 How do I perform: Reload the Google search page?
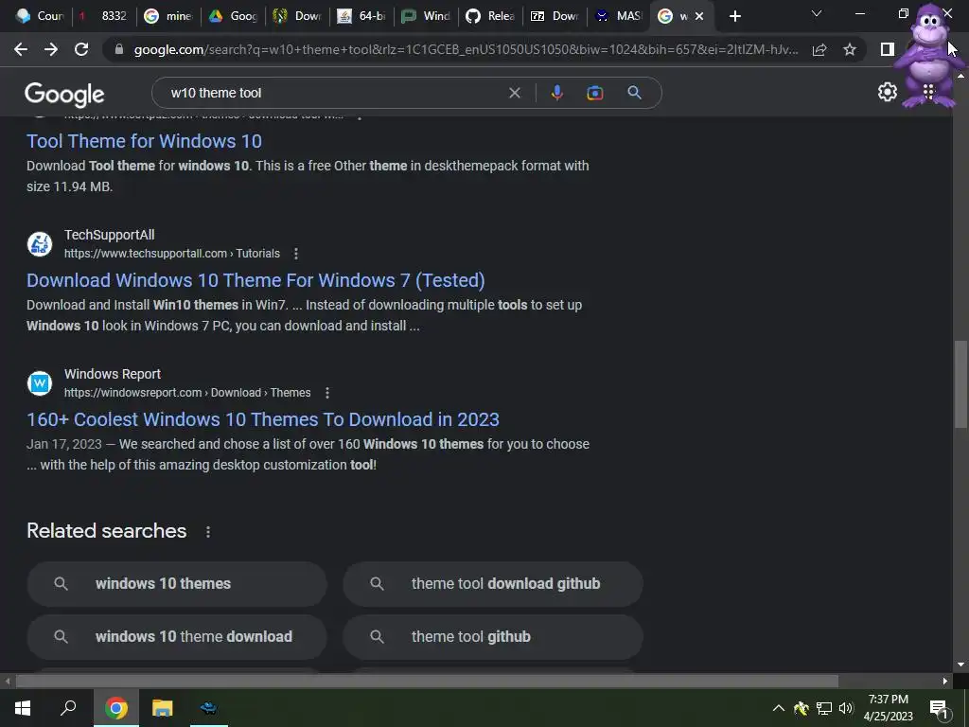point(81,49)
